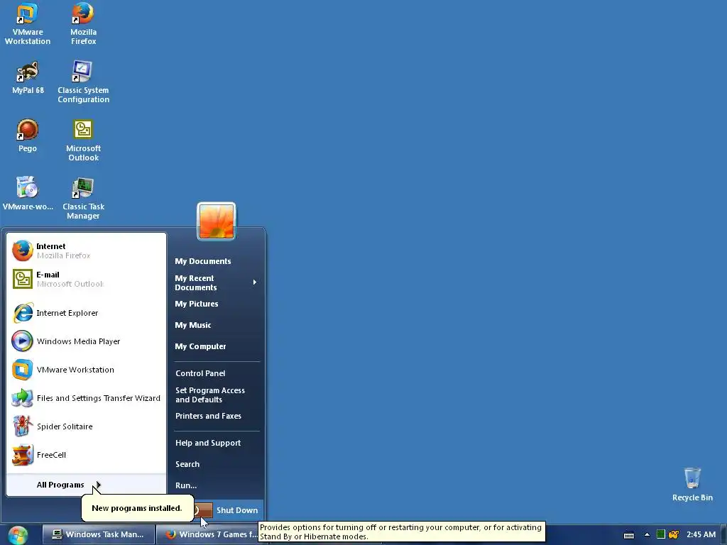Click the 2:45 AM clock

click(701, 534)
